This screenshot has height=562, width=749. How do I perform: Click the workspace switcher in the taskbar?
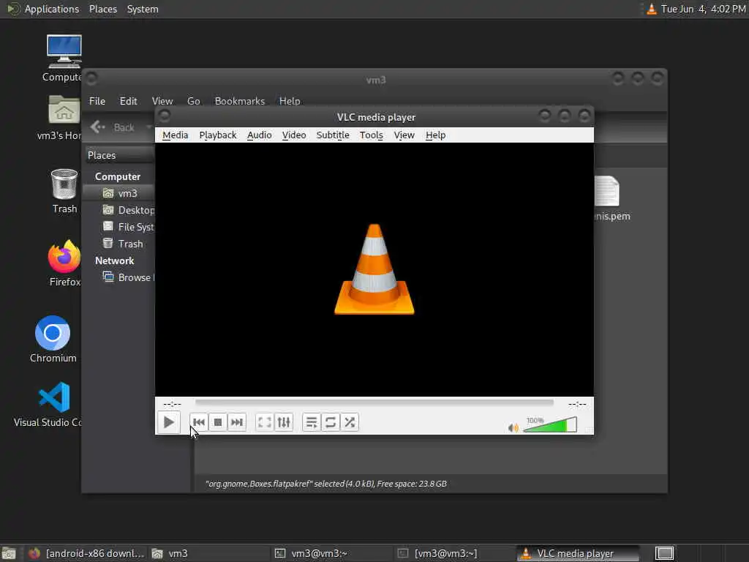tap(664, 553)
